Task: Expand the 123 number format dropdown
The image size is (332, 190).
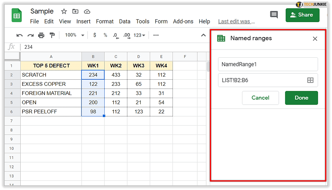Action: pyautogui.click(x=139, y=35)
